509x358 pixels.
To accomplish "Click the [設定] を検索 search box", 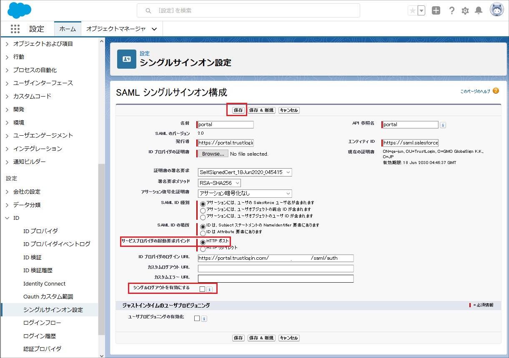I will point(248,10).
